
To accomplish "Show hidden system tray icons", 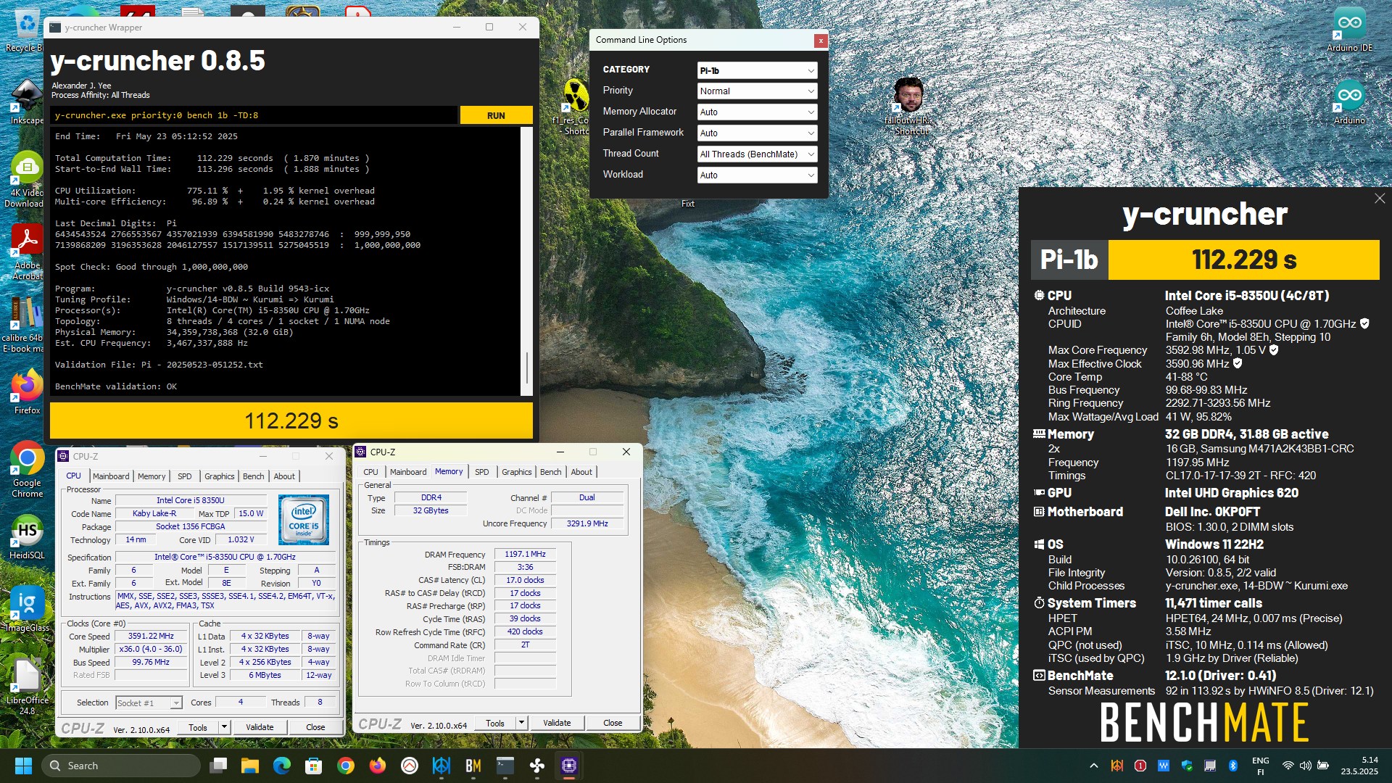I will [1094, 766].
